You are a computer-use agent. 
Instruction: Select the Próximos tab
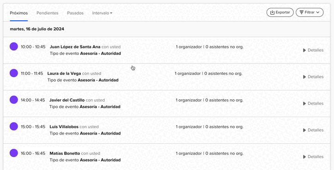[x=19, y=13]
